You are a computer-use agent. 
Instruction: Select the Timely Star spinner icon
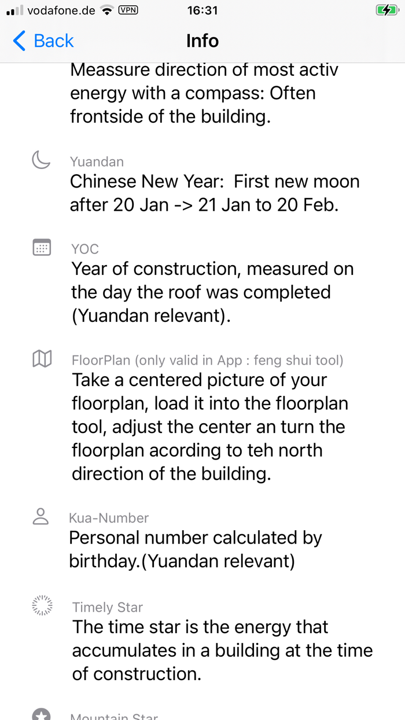[x=41, y=605]
